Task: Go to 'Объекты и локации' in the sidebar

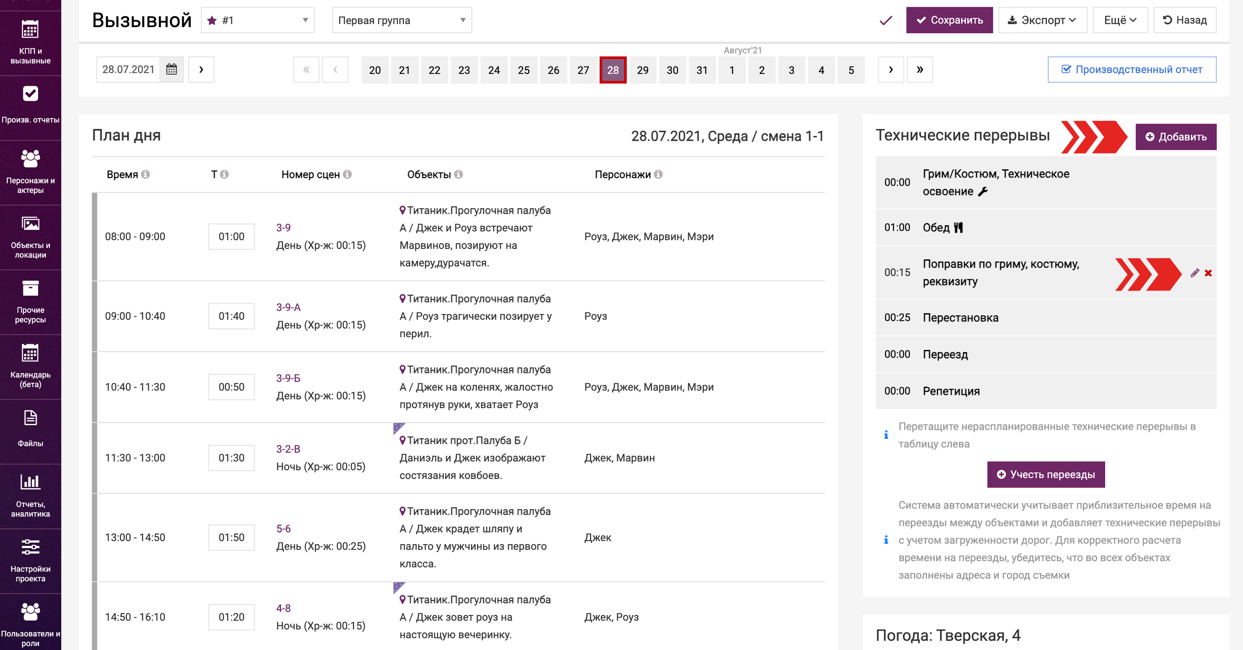Action: click(x=30, y=237)
